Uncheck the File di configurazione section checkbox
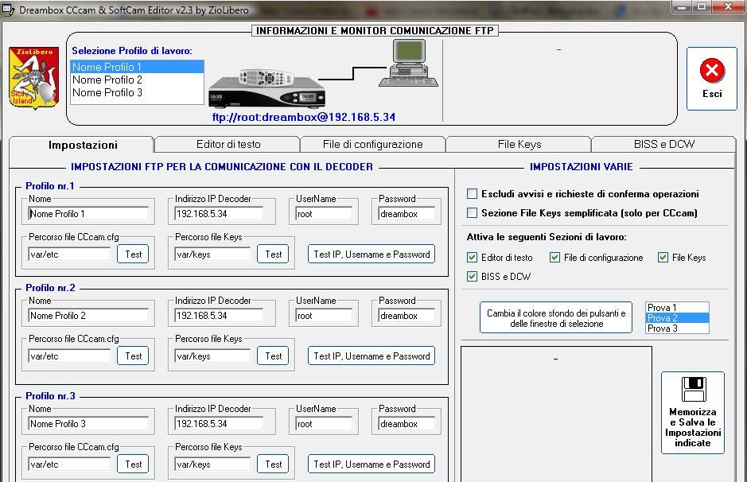This screenshot has width=747, height=482. click(554, 258)
